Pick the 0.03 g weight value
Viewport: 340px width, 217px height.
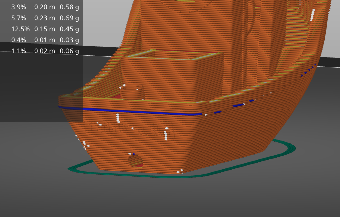pyautogui.click(x=70, y=40)
